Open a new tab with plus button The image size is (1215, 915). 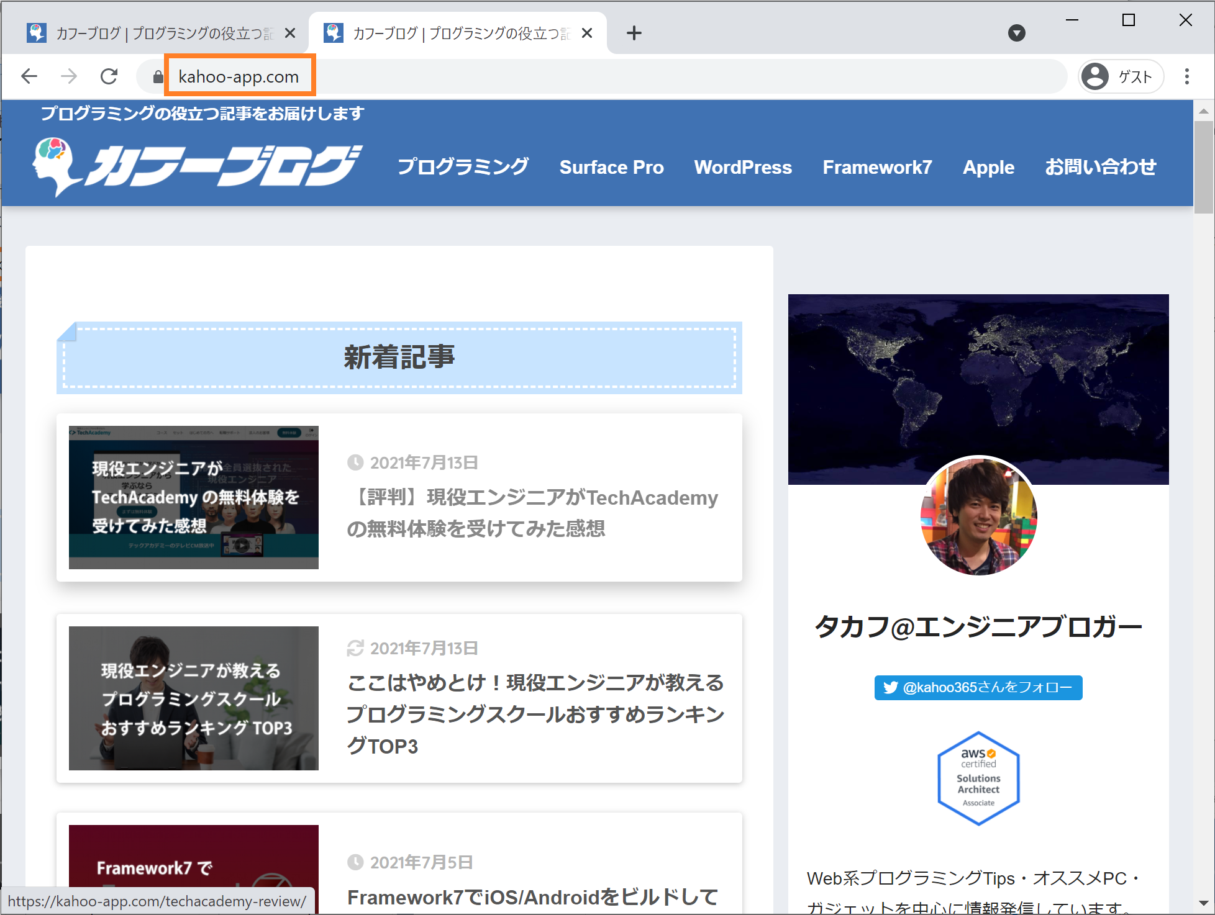634,33
